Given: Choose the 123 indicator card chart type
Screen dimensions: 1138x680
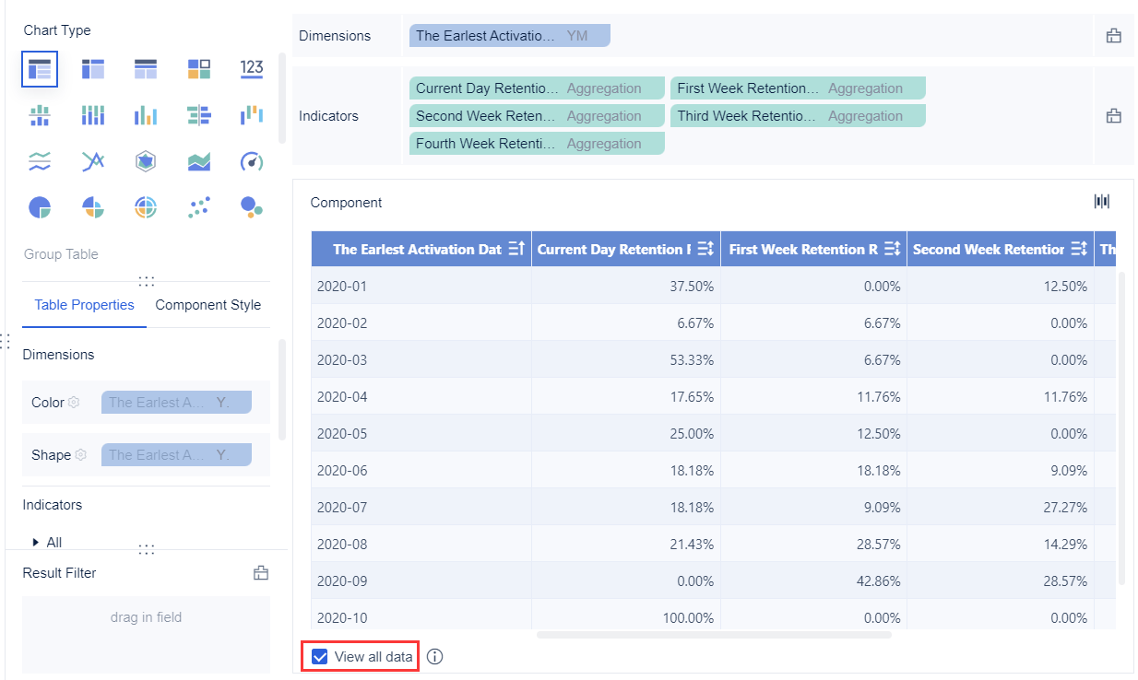Looking at the screenshot, I should click(252, 68).
